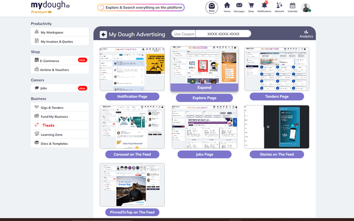354x221 pixels.
Task: Open My Workspace in the sidebar
Action: pos(60,33)
